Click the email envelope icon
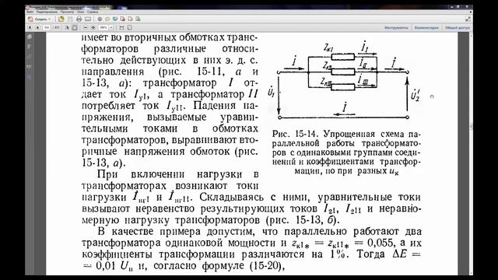498x280 pixels. 88,19
